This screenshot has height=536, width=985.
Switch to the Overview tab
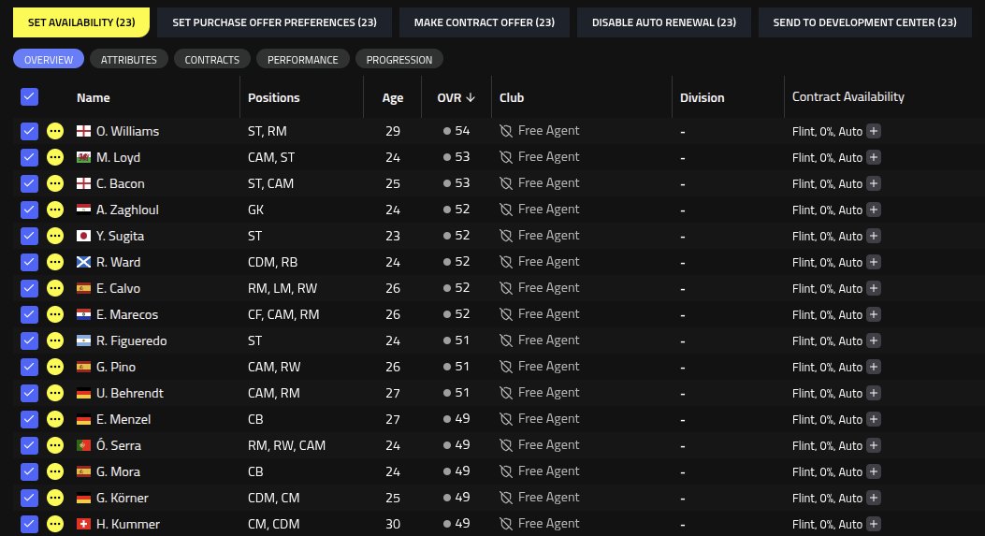click(49, 59)
